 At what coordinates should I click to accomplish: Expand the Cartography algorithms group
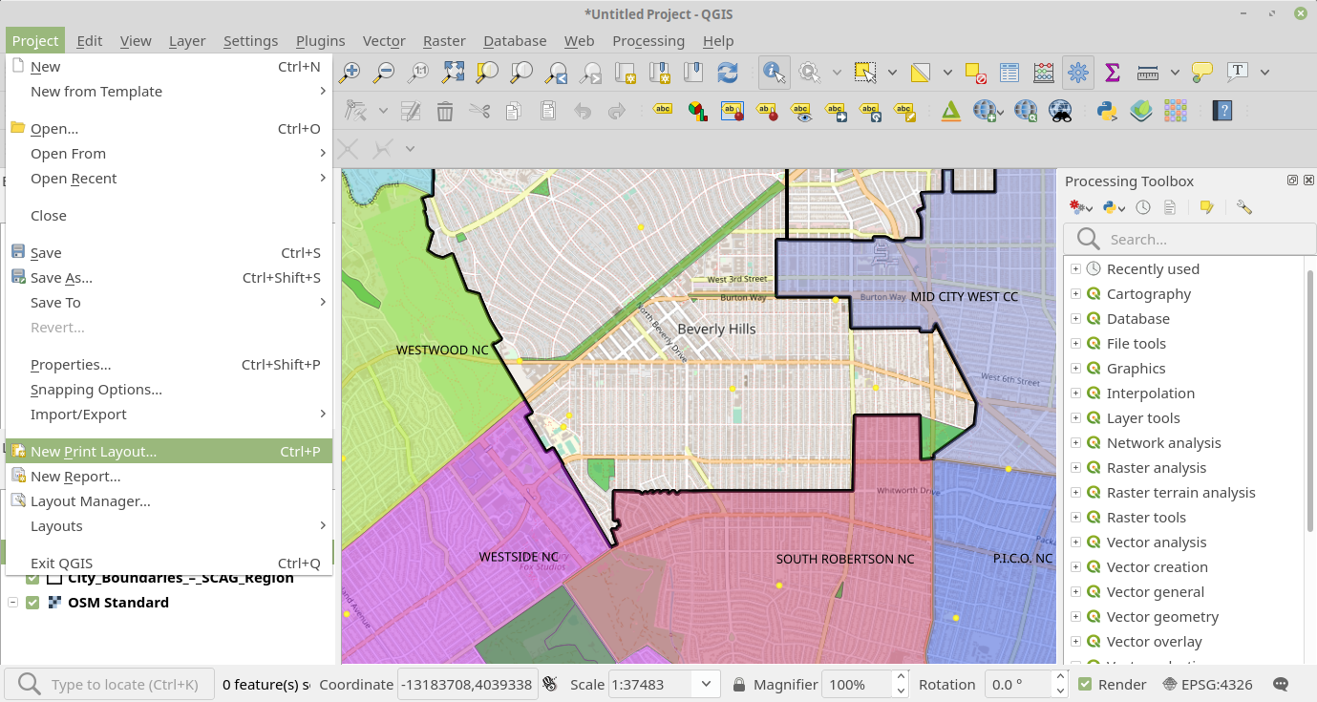1075,294
